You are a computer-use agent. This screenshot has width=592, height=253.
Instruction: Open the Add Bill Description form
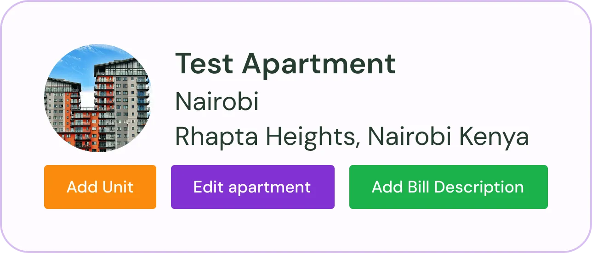point(448,187)
